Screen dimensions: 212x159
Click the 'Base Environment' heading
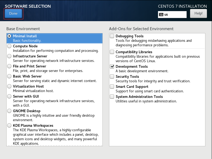(x=23, y=29)
